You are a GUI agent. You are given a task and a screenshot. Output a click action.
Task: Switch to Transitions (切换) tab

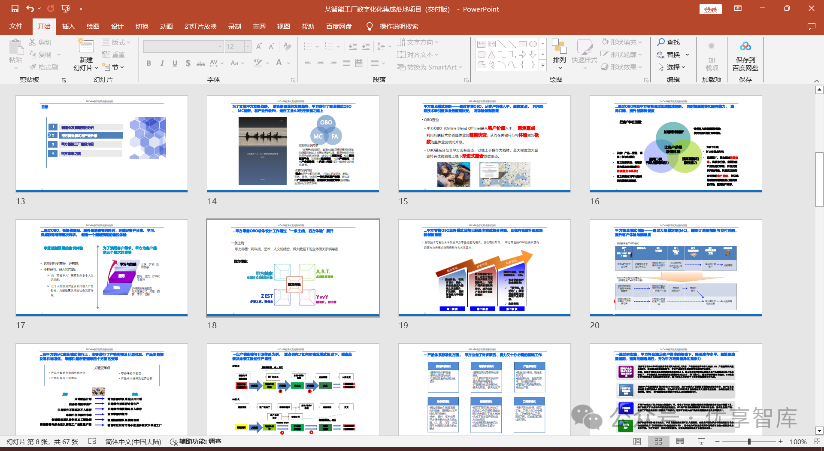click(142, 26)
